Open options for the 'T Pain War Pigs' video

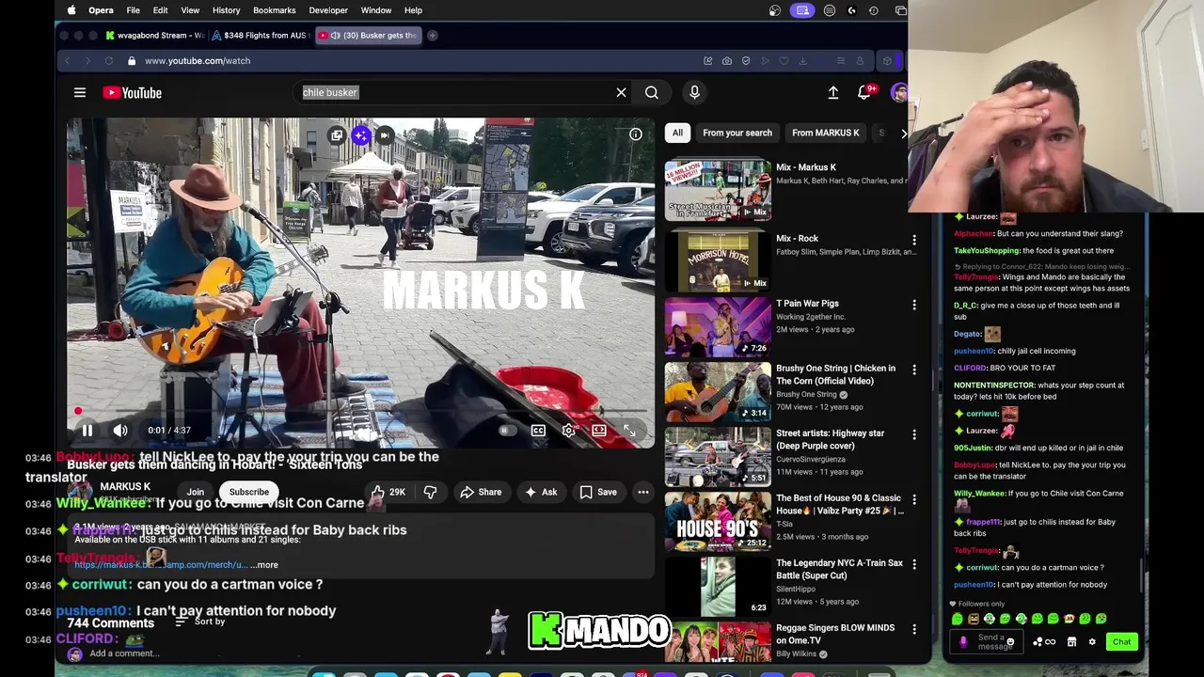tap(914, 305)
